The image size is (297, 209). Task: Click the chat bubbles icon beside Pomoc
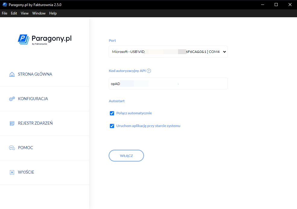12,148
